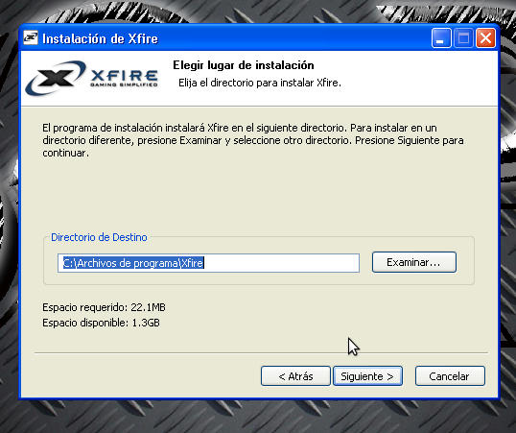The image size is (516, 433).
Task: Click the 'Elegir lugar de instalación' heading
Action: point(244,65)
